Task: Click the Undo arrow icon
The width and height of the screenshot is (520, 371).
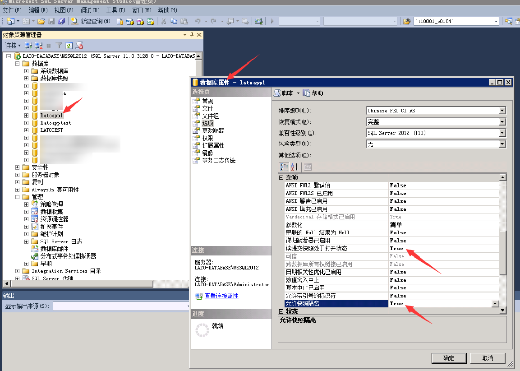Action: (x=198, y=21)
